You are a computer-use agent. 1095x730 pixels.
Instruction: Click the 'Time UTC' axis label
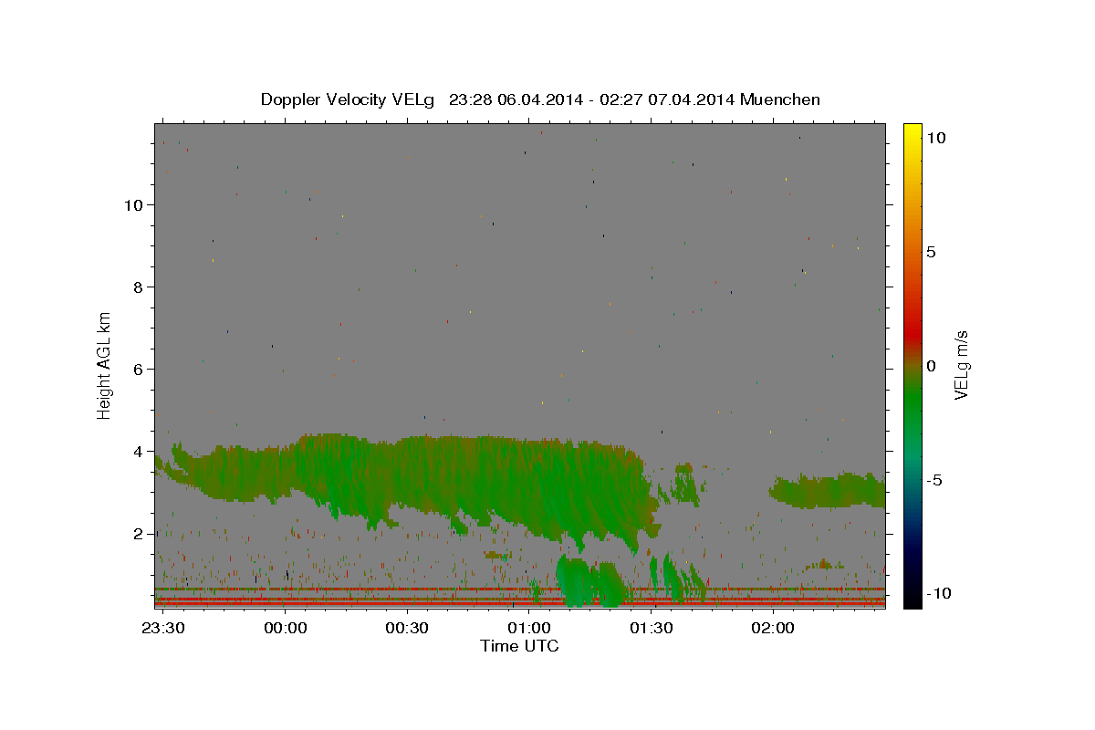click(519, 646)
